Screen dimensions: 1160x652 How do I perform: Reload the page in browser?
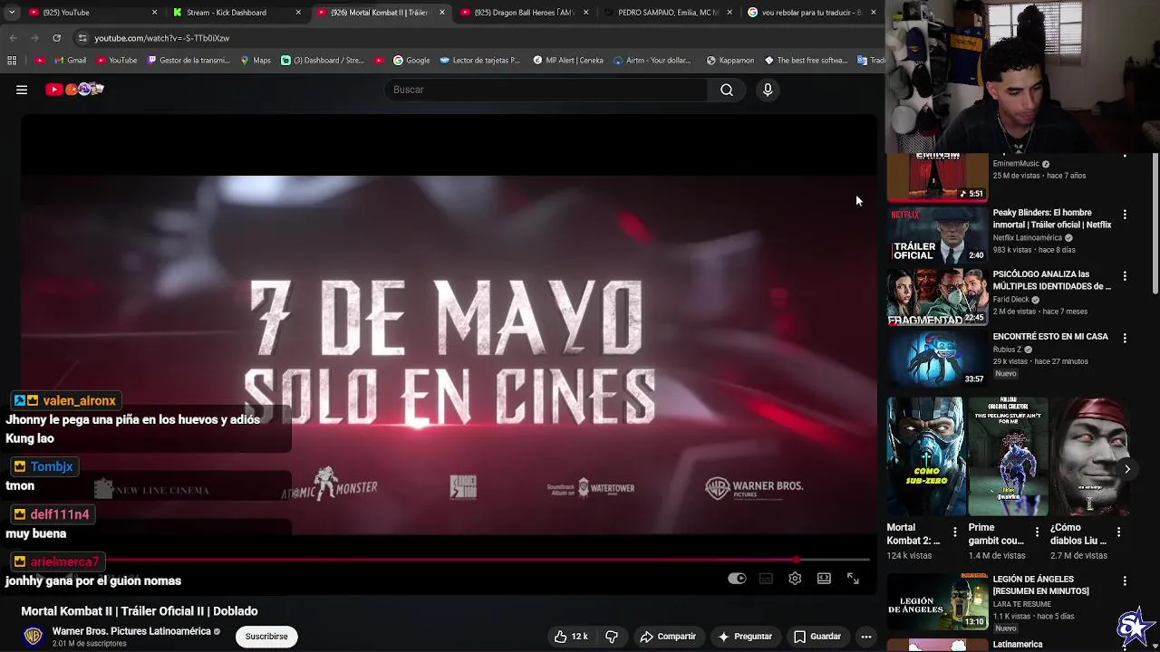click(56, 38)
